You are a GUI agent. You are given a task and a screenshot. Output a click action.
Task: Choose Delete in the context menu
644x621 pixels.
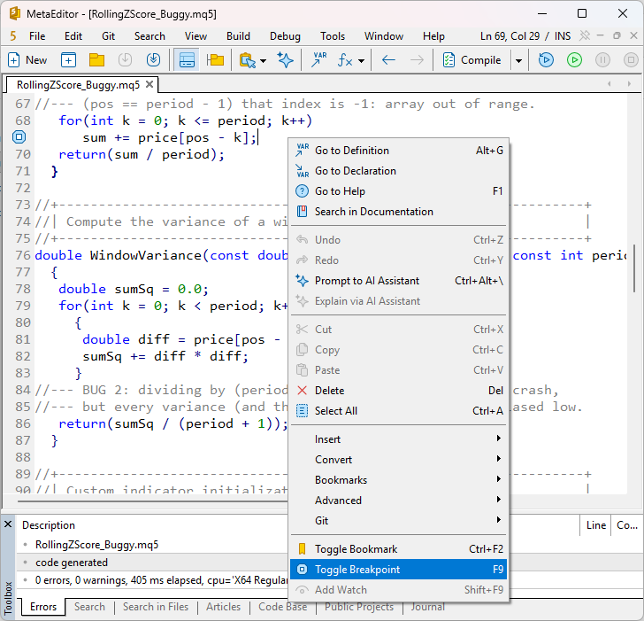[398, 391]
